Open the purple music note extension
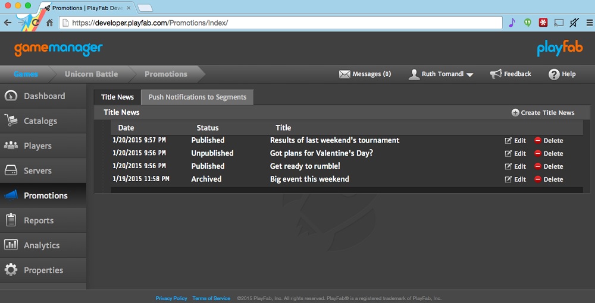 (x=512, y=23)
